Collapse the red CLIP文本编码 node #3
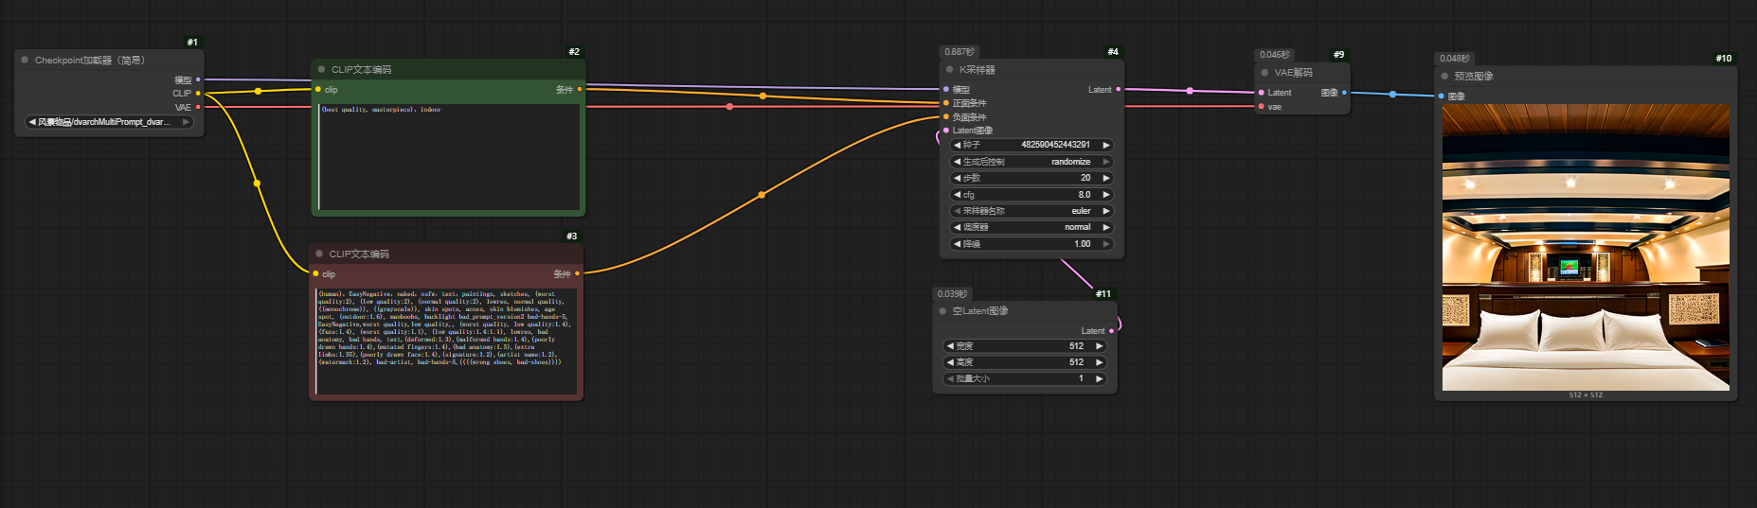The height and width of the screenshot is (508, 1757). (x=319, y=254)
